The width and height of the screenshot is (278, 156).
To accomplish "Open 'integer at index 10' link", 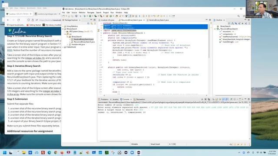I will (x=35, y=58).
